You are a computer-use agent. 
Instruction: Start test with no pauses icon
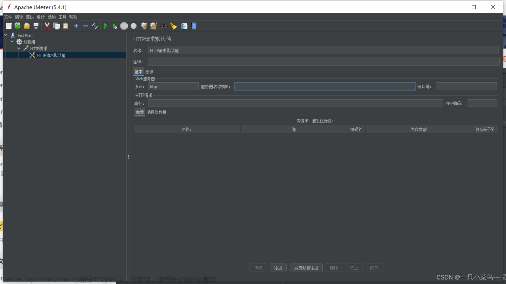[114, 26]
